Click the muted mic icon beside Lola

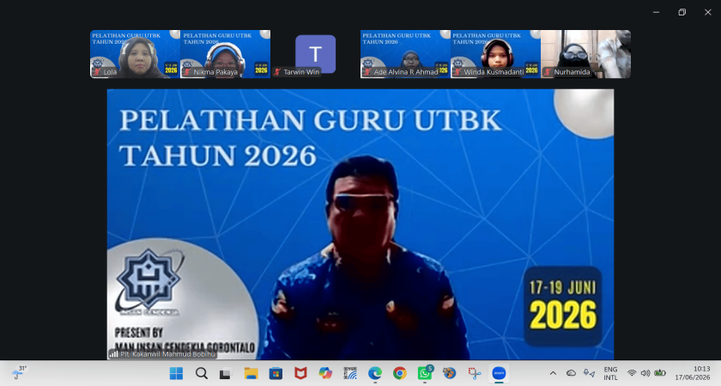97,72
